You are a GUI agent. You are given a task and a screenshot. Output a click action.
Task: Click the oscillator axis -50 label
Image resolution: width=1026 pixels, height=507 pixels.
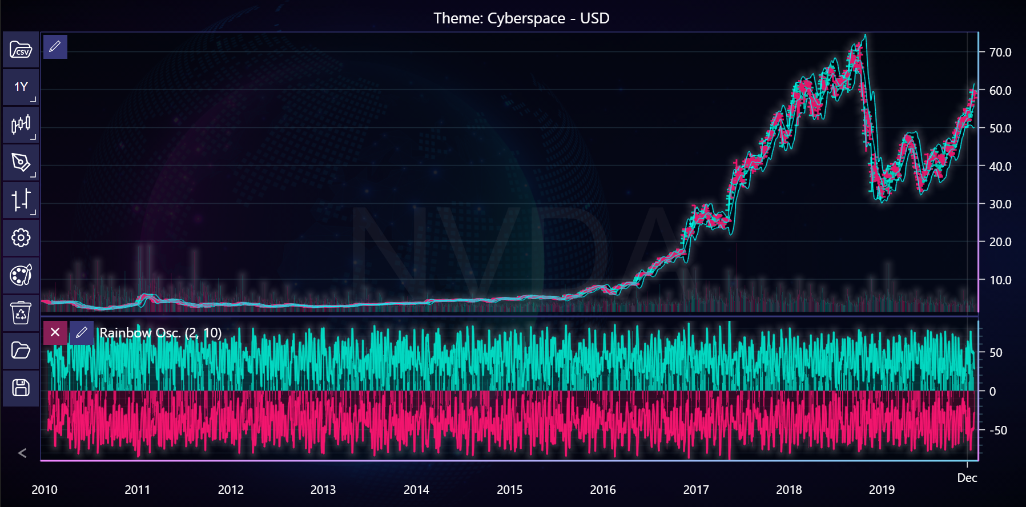[x=998, y=430]
